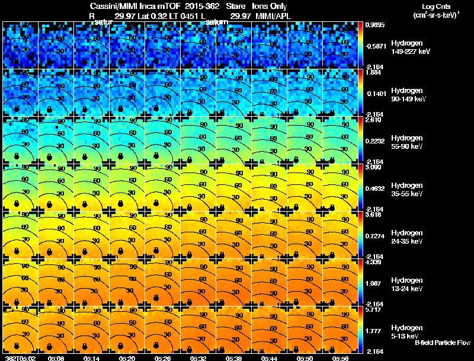Viewport: 474px width, 361px height.
Task: Select the 05:26 time axis label
Action: [162, 358]
